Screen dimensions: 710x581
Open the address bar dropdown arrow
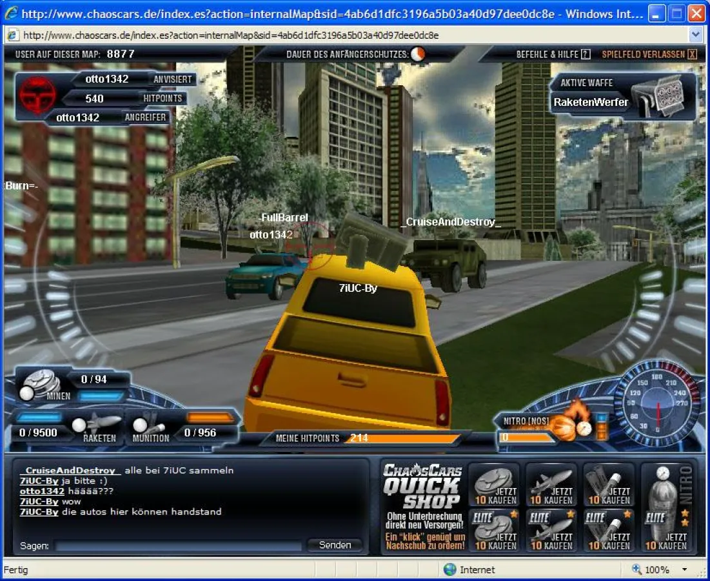tap(696, 35)
